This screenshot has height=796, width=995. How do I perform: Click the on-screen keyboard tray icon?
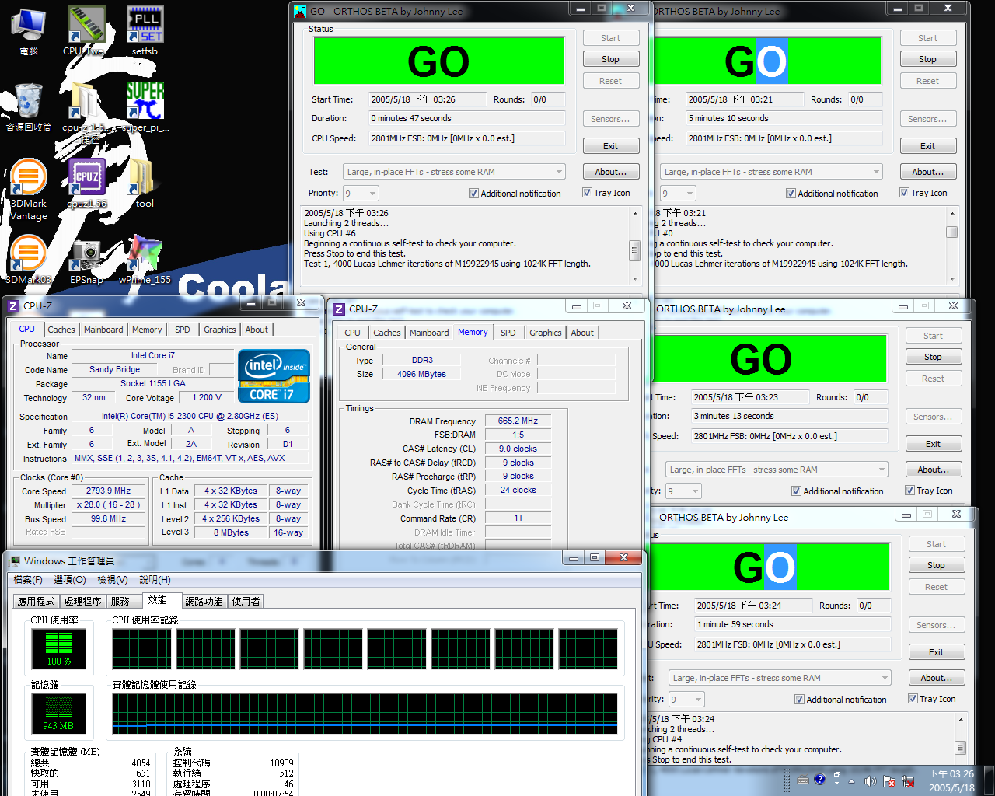pos(803,780)
